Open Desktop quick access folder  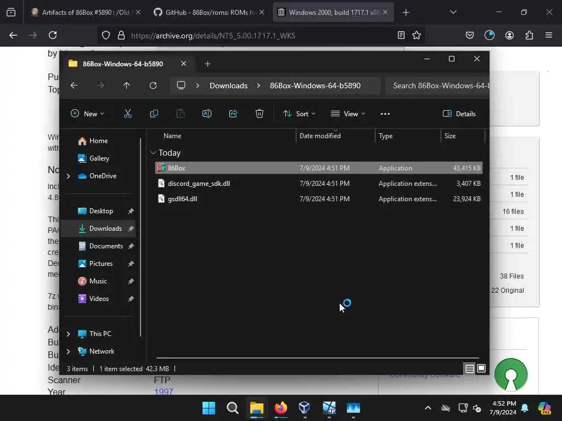101,211
